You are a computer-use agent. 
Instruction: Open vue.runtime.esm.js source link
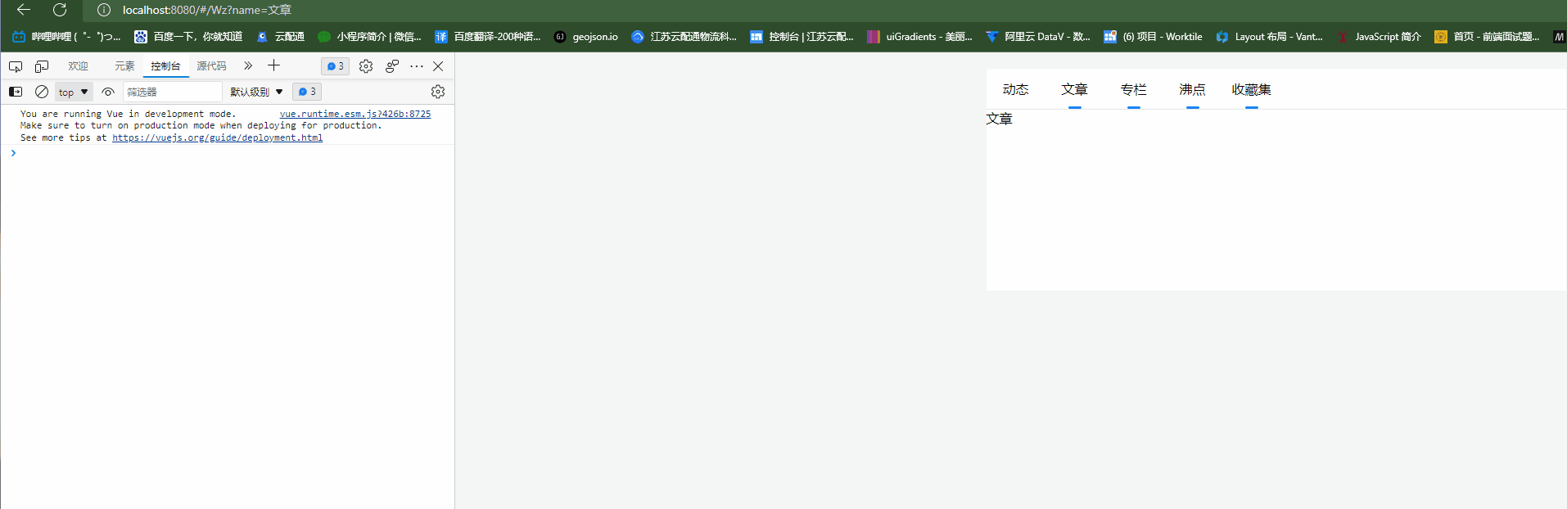point(355,114)
